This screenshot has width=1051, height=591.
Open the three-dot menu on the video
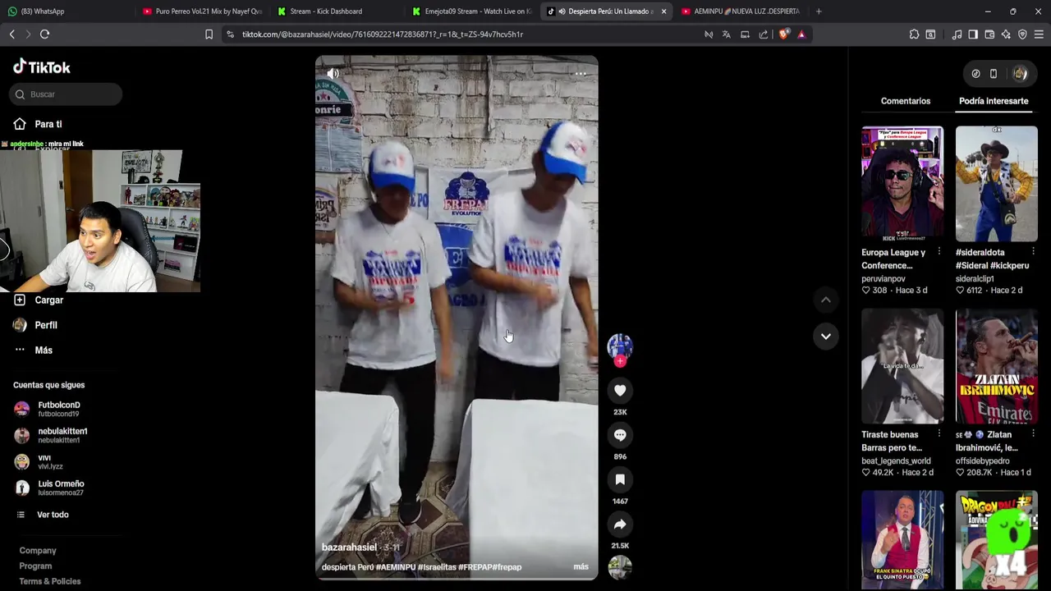tap(581, 74)
